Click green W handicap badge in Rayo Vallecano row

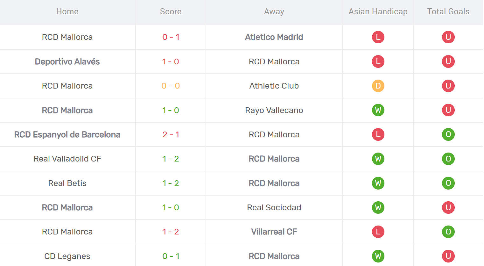tap(378, 110)
